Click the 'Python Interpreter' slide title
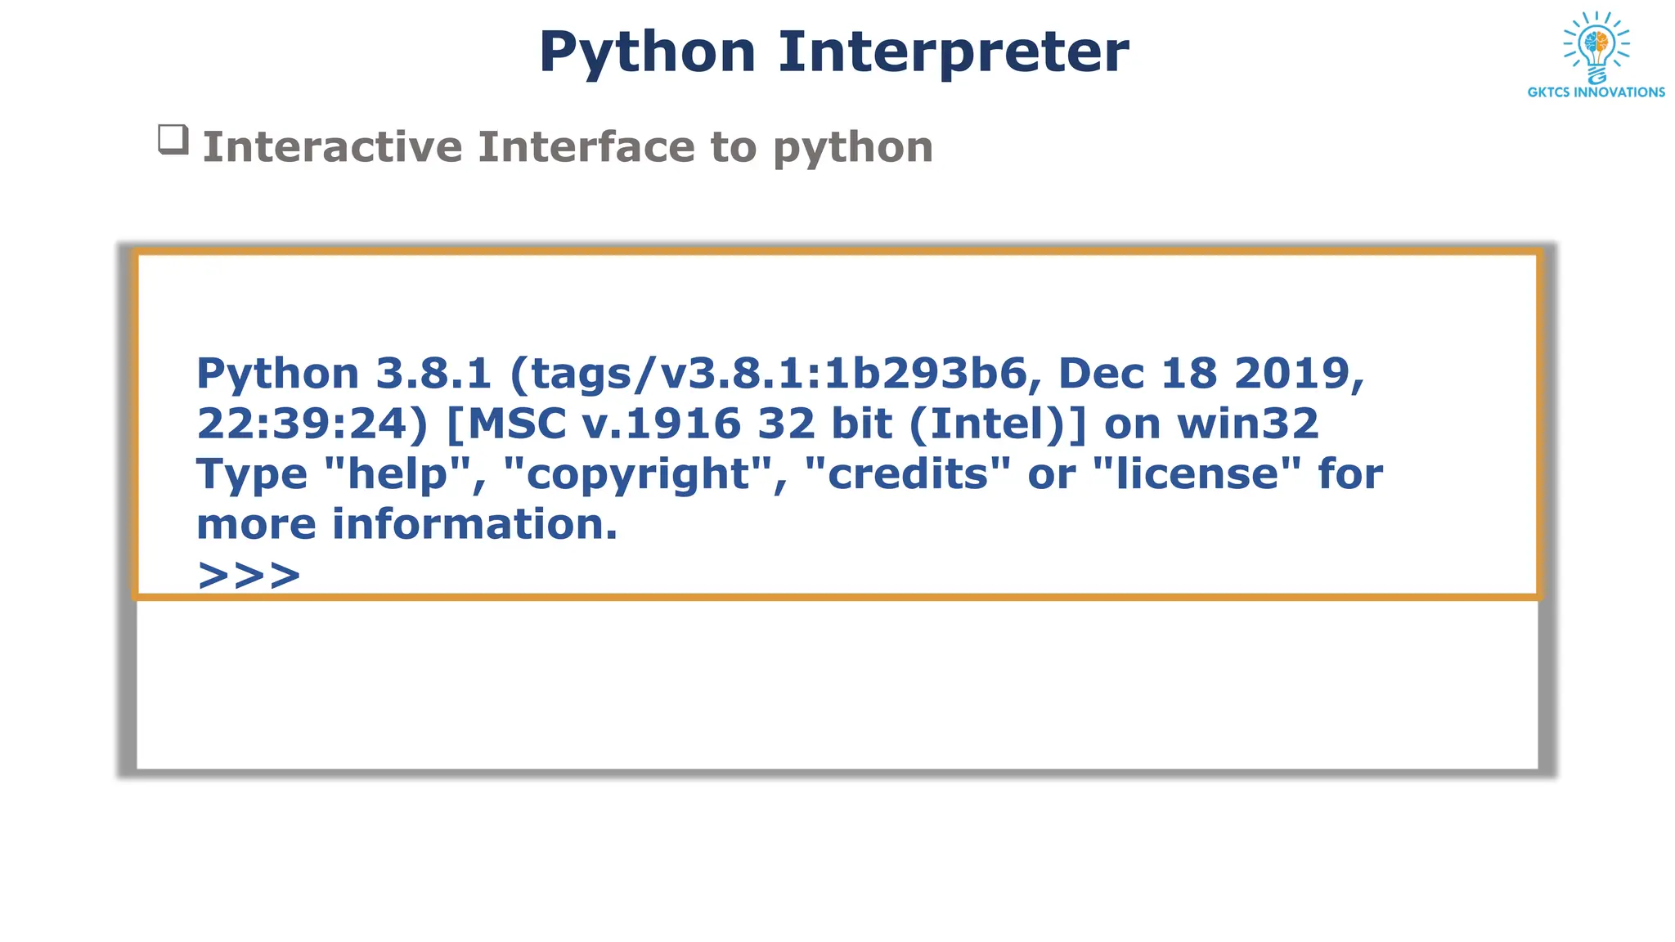This screenshot has width=1675, height=942. pyautogui.click(x=834, y=52)
